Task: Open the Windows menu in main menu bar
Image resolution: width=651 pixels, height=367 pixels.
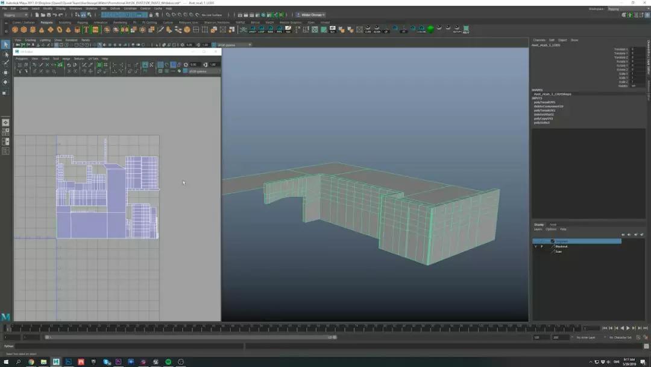Action: (x=75, y=8)
